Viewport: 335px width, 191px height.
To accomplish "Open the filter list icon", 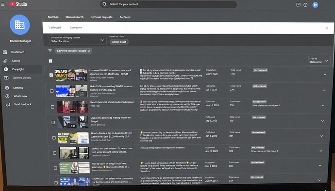I will (50, 51).
